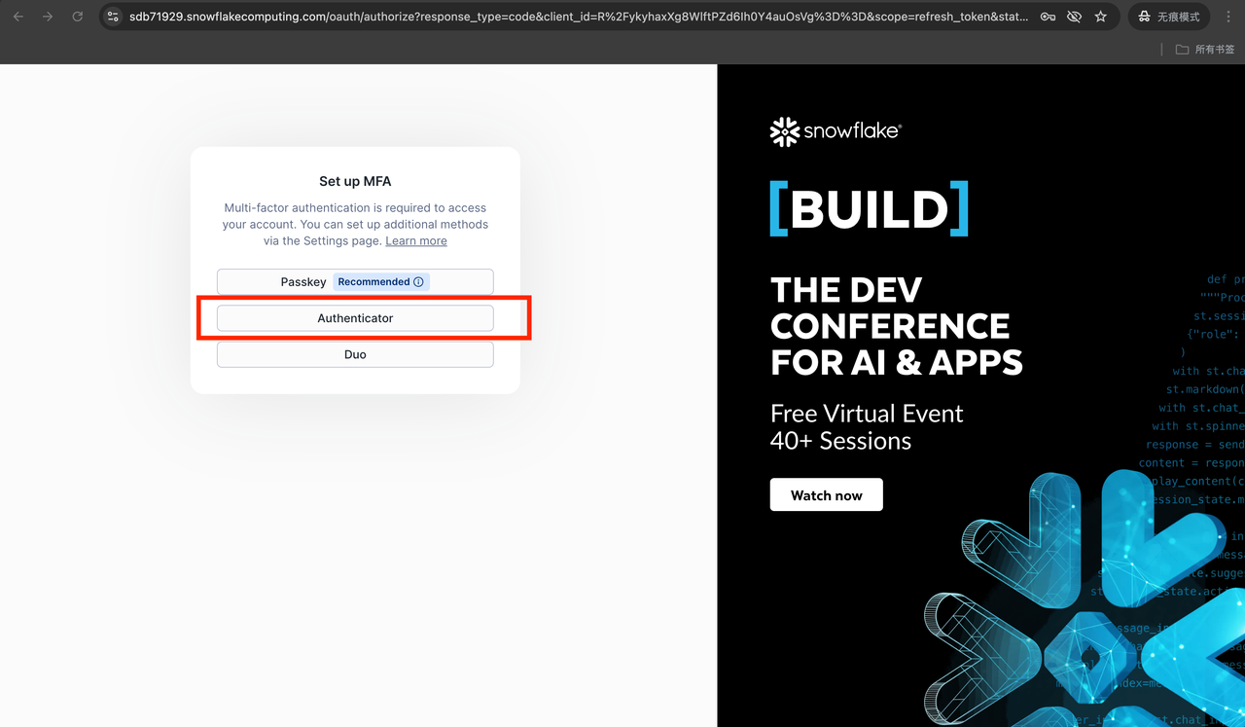This screenshot has width=1245, height=727.
Task: Open Learn more link
Action: click(416, 240)
